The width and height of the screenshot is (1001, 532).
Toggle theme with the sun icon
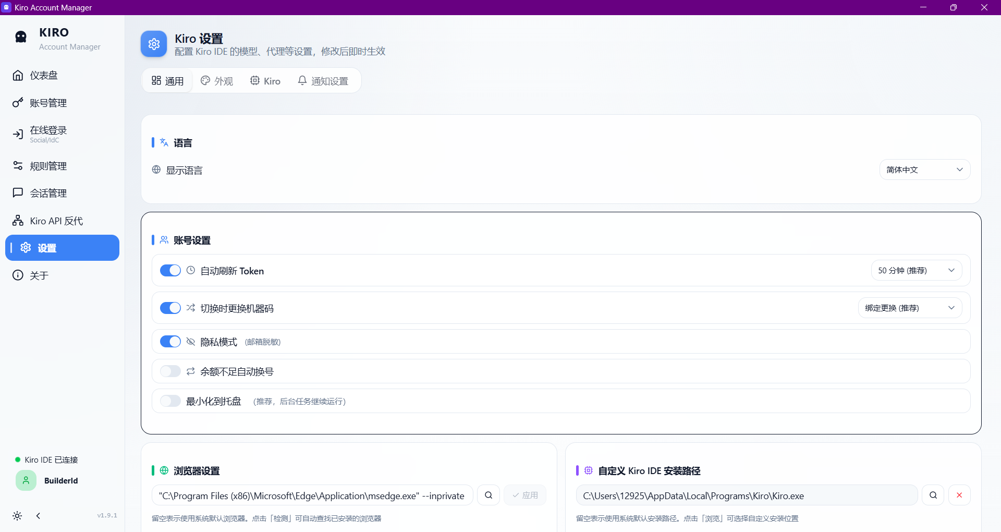(17, 516)
